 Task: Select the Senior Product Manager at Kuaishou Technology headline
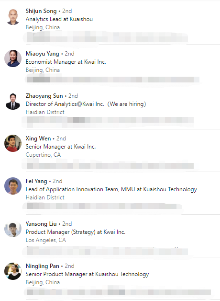[88, 274]
